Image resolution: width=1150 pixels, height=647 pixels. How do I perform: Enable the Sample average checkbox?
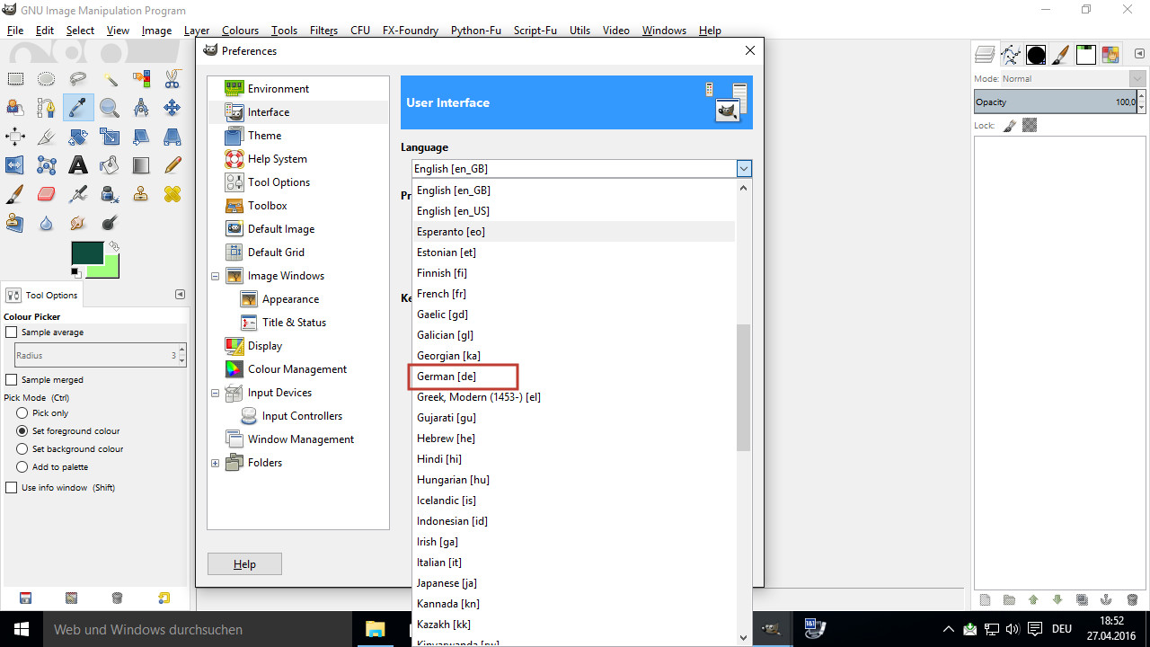pyautogui.click(x=12, y=332)
